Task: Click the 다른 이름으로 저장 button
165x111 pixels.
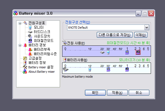Action: pos(114,35)
